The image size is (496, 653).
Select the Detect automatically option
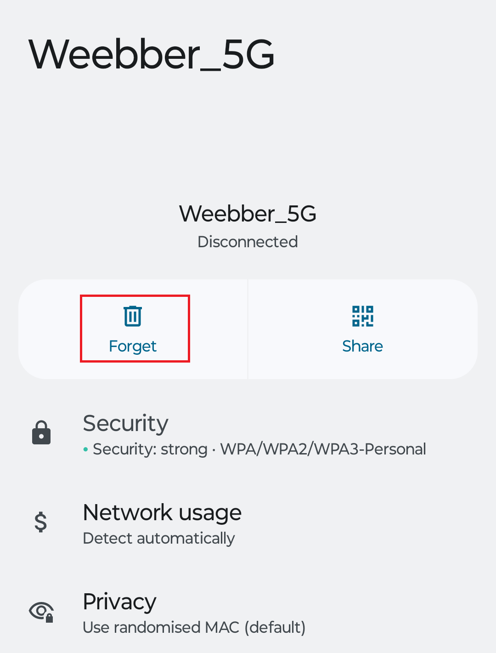pyautogui.click(x=159, y=538)
